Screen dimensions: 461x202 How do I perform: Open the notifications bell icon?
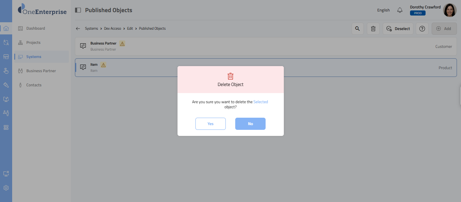coord(400,10)
